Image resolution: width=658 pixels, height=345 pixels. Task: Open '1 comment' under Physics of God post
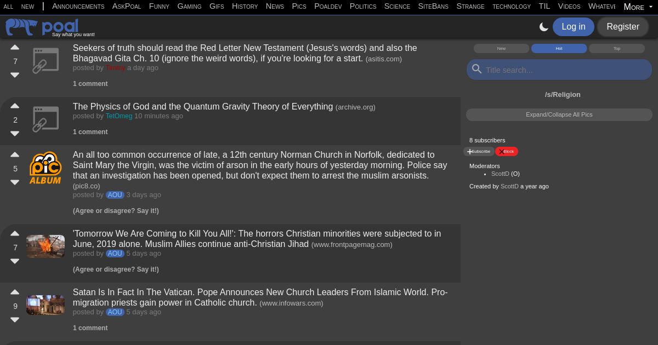pos(90,132)
